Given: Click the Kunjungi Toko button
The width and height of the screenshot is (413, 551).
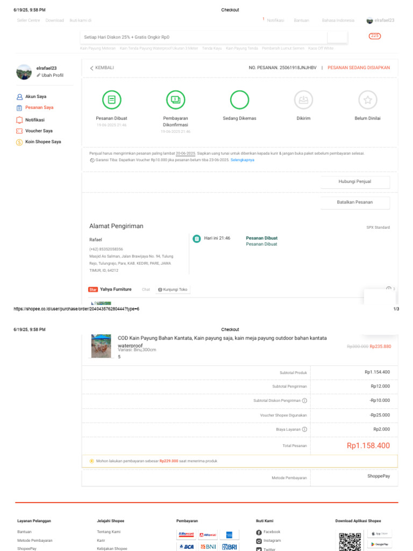Looking at the screenshot, I should pyautogui.click(x=173, y=289).
